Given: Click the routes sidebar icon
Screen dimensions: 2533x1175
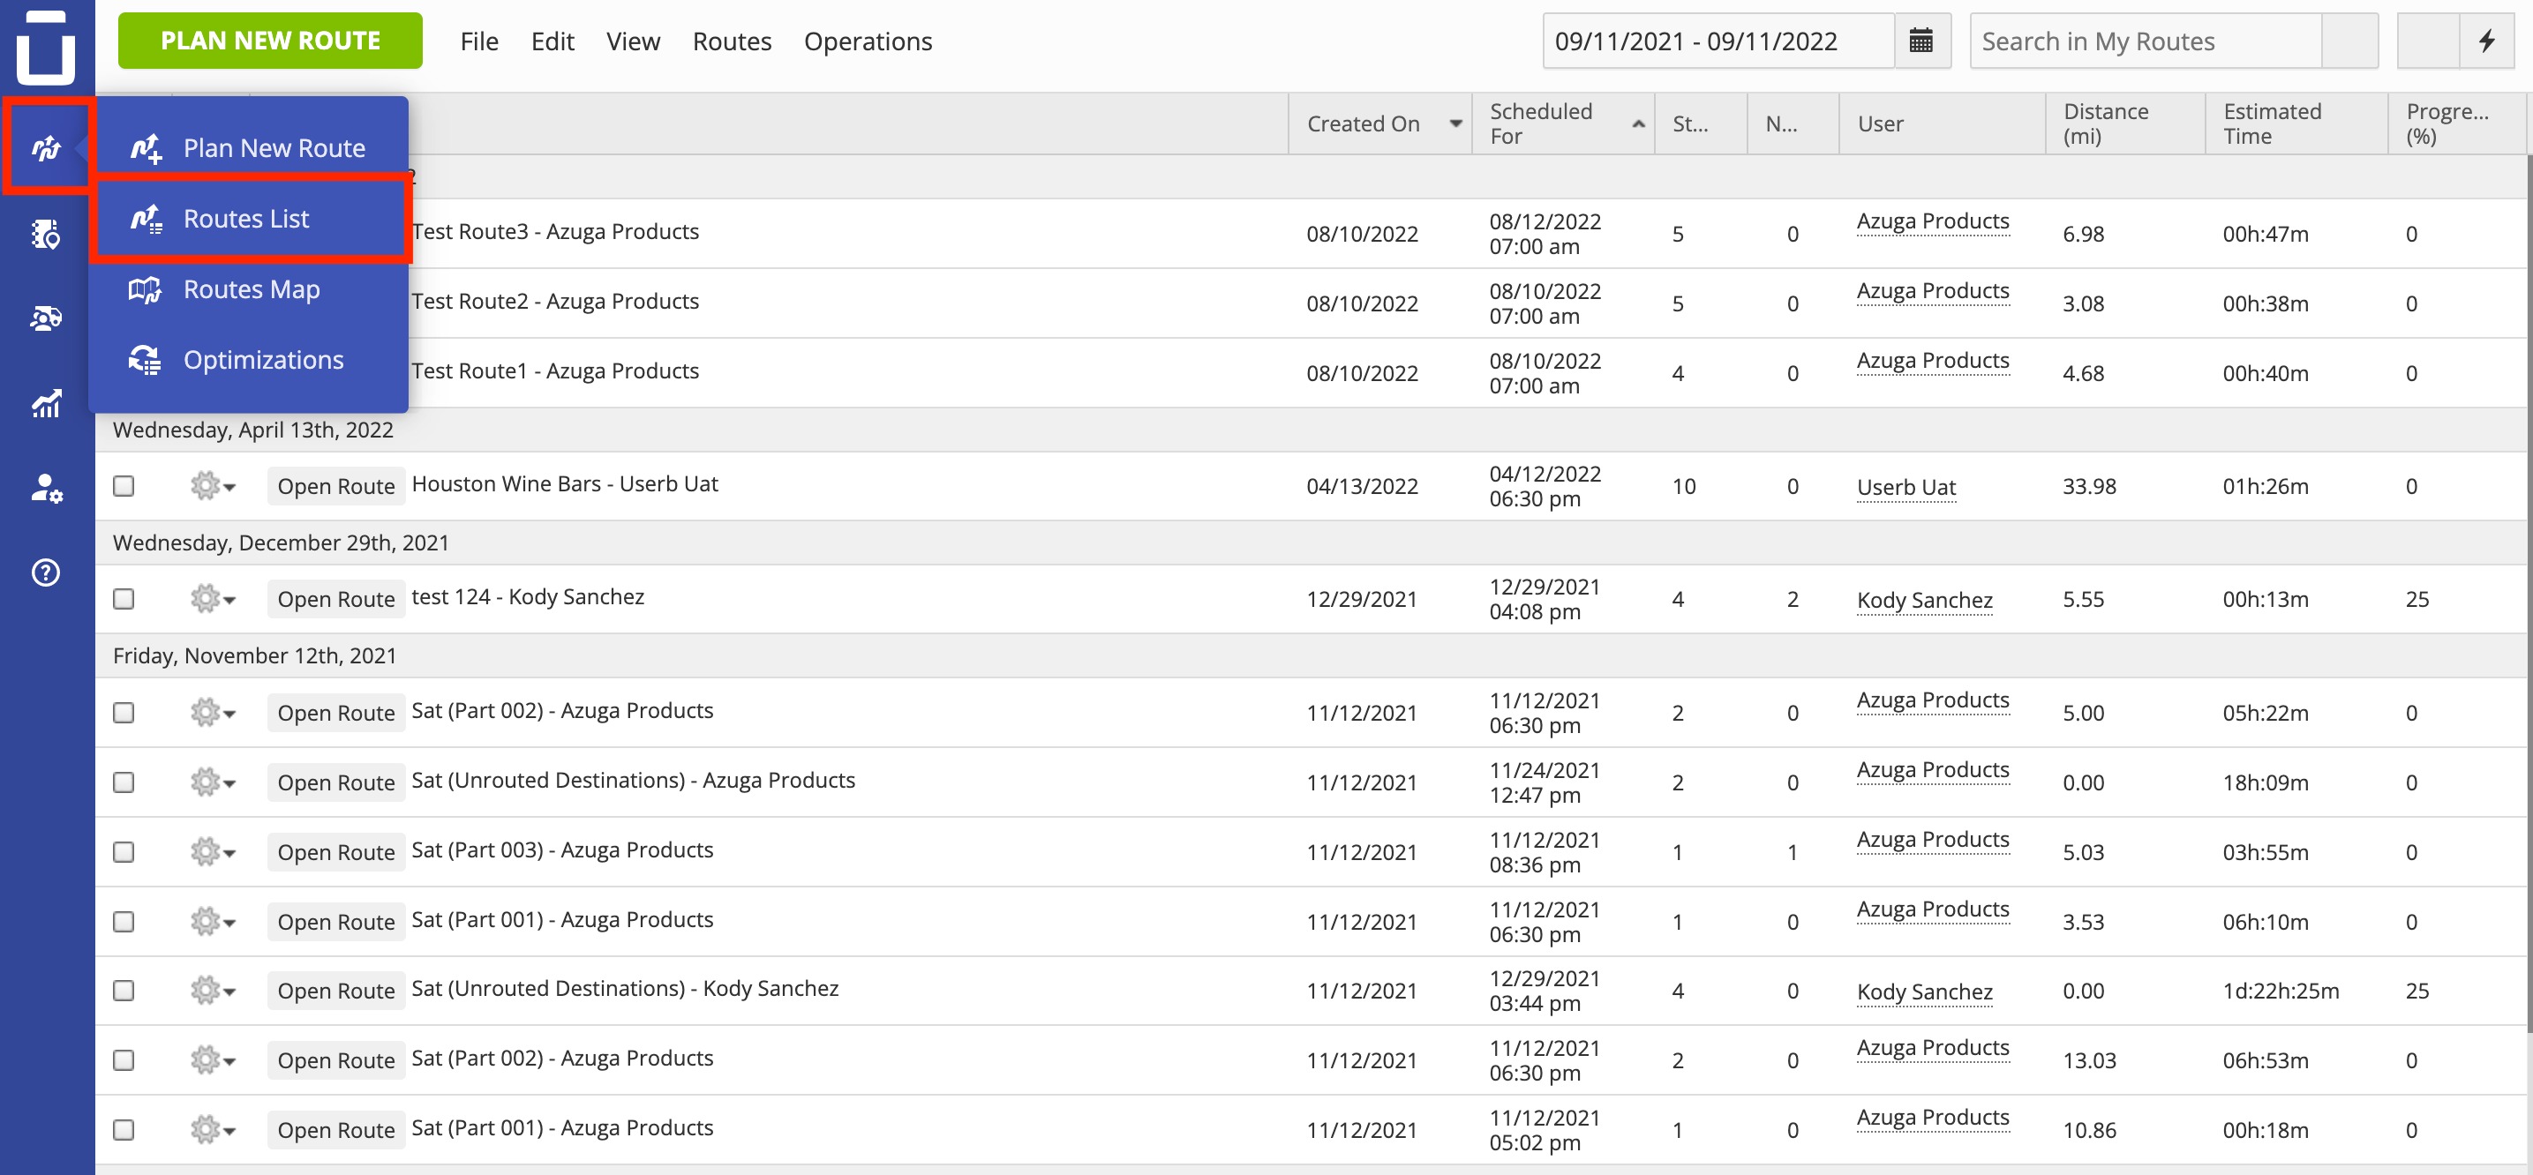Looking at the screenshot, I should (46, 148).
